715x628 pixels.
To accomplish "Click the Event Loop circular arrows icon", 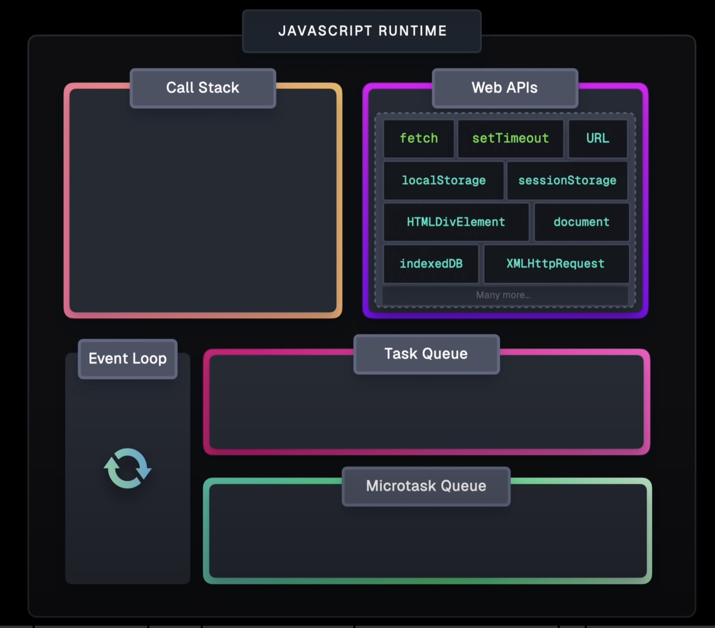I will coord(128,469).
